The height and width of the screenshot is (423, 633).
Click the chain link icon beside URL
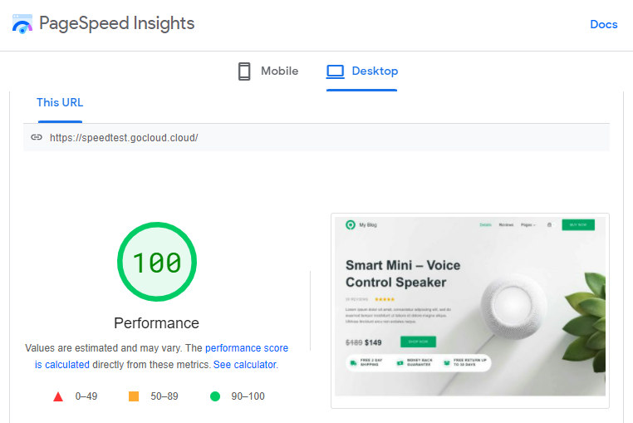[37, 137]
